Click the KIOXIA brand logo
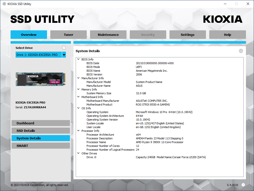 223,19
